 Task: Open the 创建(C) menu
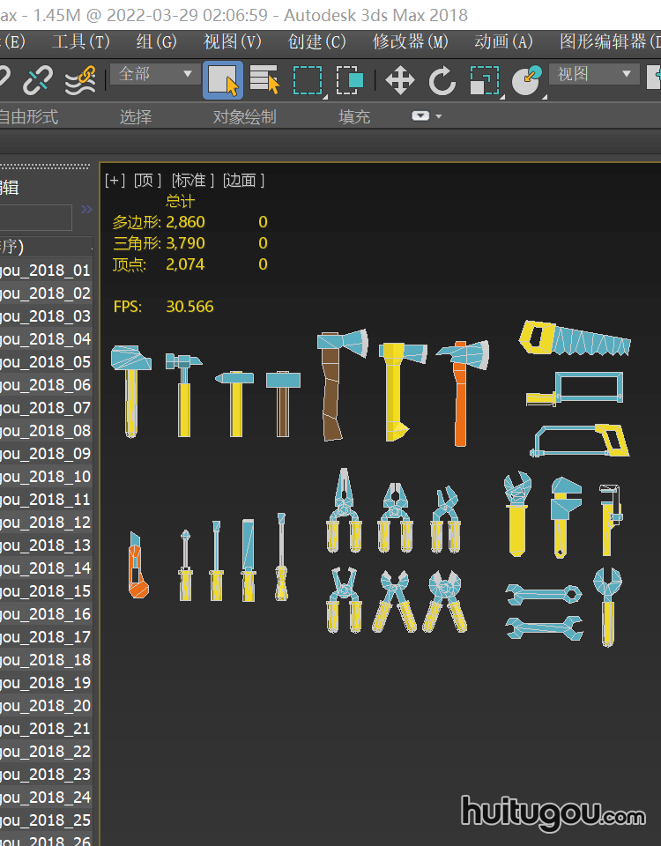click(x=316, y=41)
